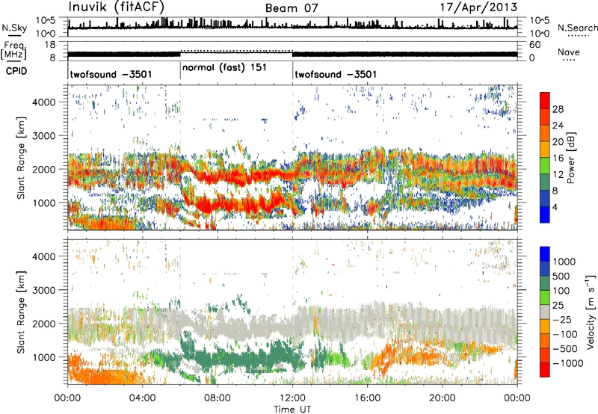Viewport: 598px width, 414px height.
Task: Click the '16:00' time tick label
Action: [x=367, y=398]
